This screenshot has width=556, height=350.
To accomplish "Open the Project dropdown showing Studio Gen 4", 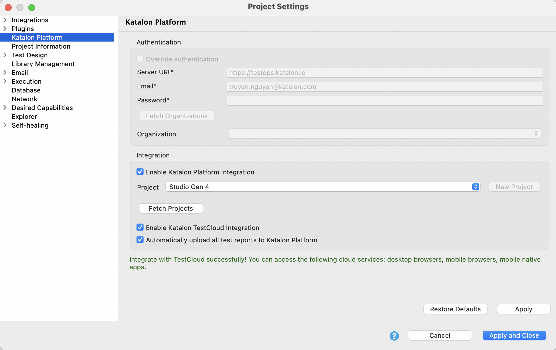I will (323, 187).
